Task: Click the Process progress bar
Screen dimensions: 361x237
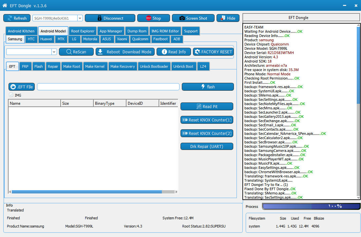Action: pos(311,206)
